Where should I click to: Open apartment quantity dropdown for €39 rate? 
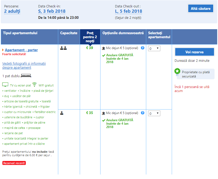[x=154, y=49]
